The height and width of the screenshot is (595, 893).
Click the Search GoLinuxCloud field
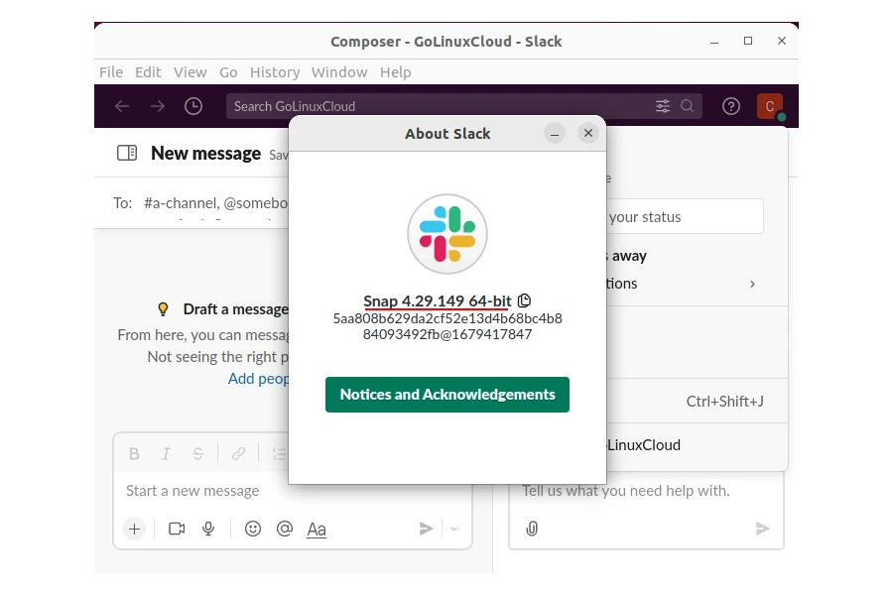pyautogui.click(x=437, y=106)
